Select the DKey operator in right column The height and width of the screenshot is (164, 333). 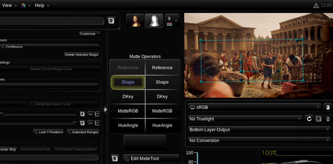162,96
